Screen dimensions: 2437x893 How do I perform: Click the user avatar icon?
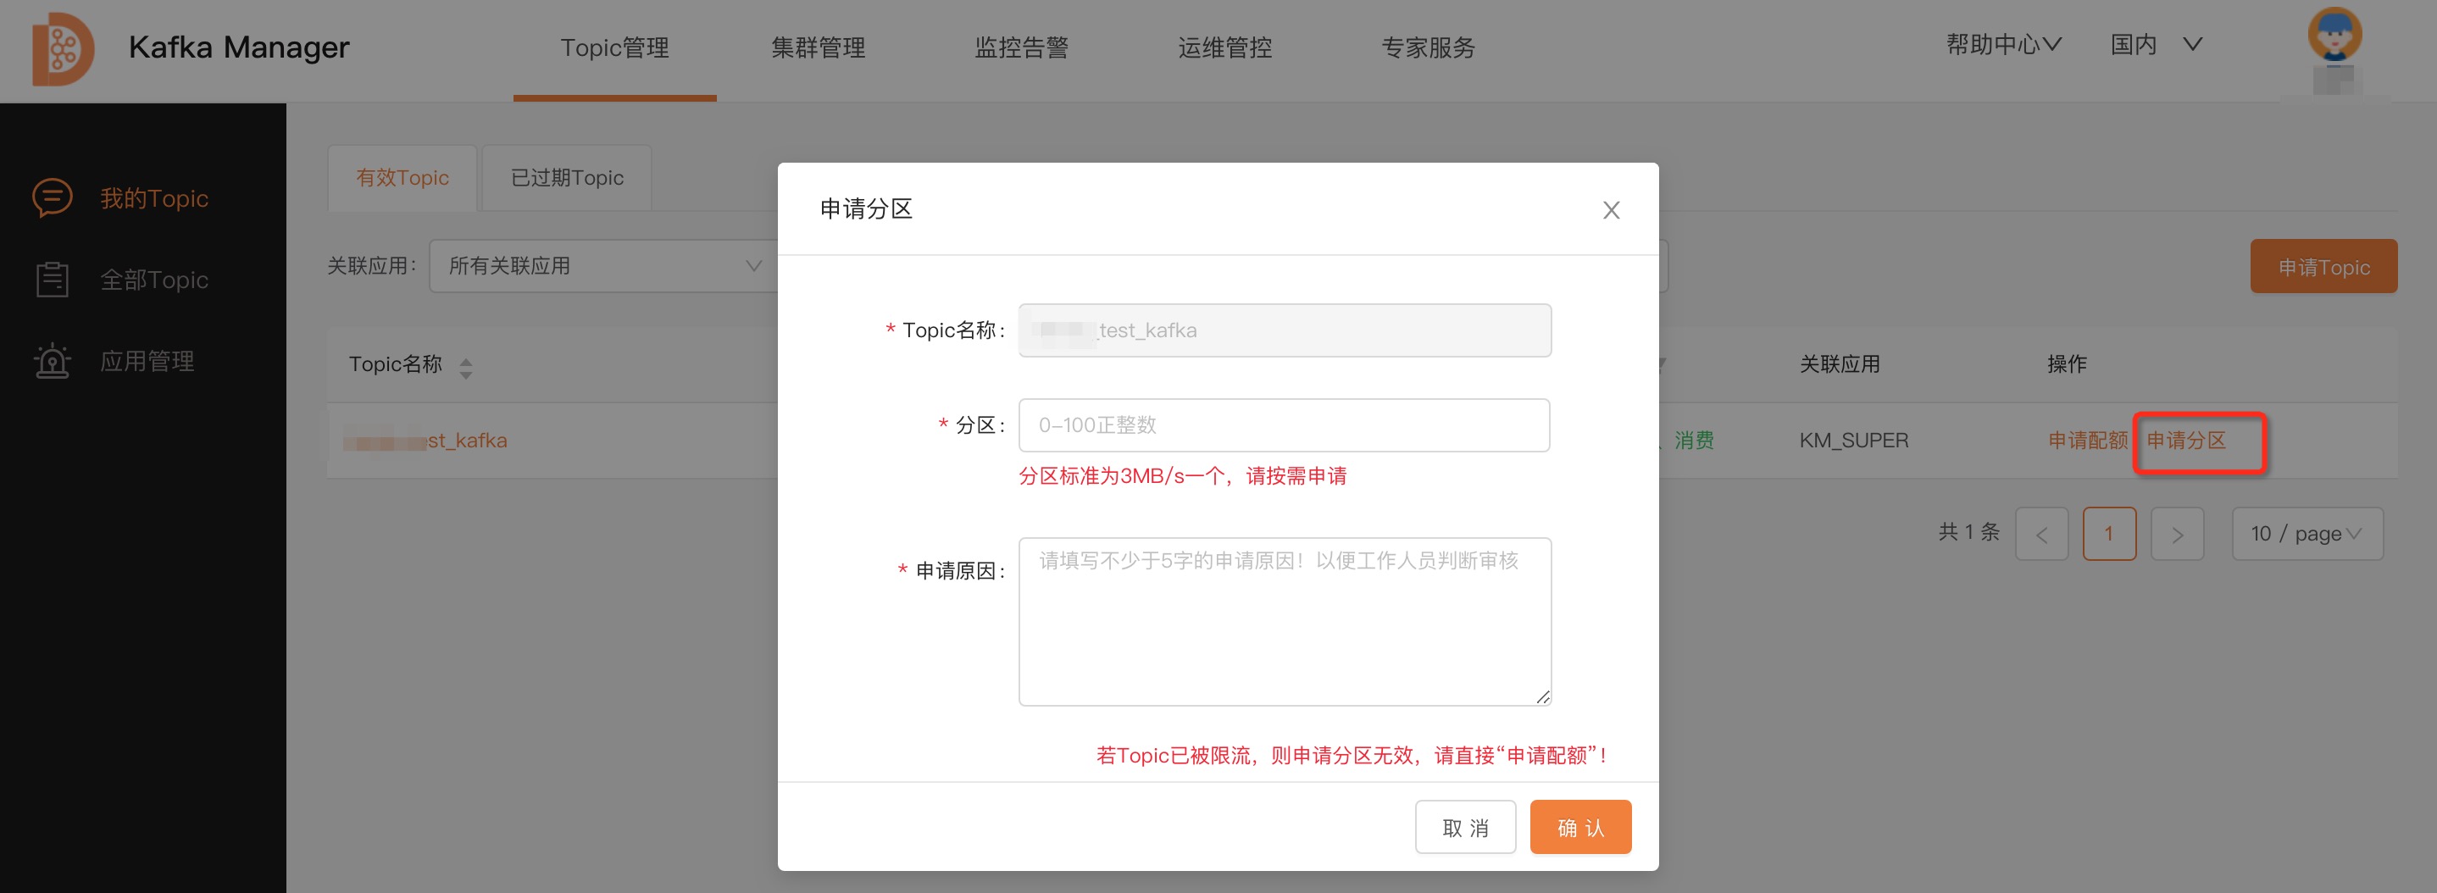point(2334,36)
